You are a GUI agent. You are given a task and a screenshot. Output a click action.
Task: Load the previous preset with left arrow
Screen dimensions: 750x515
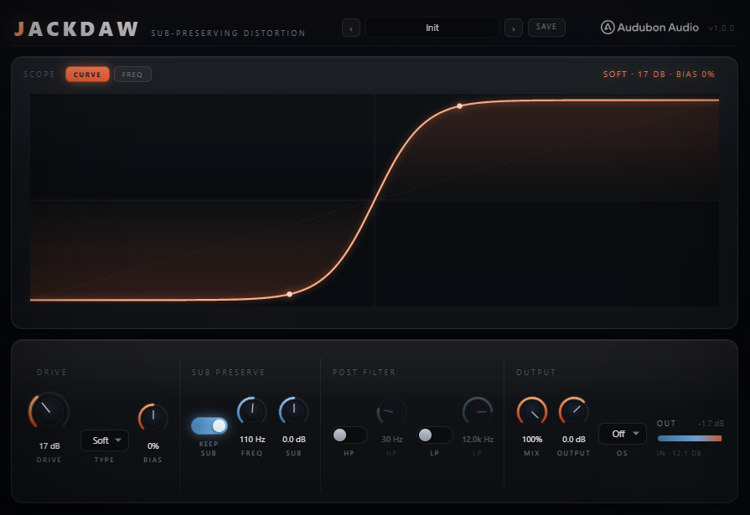[x=351, y=28]
